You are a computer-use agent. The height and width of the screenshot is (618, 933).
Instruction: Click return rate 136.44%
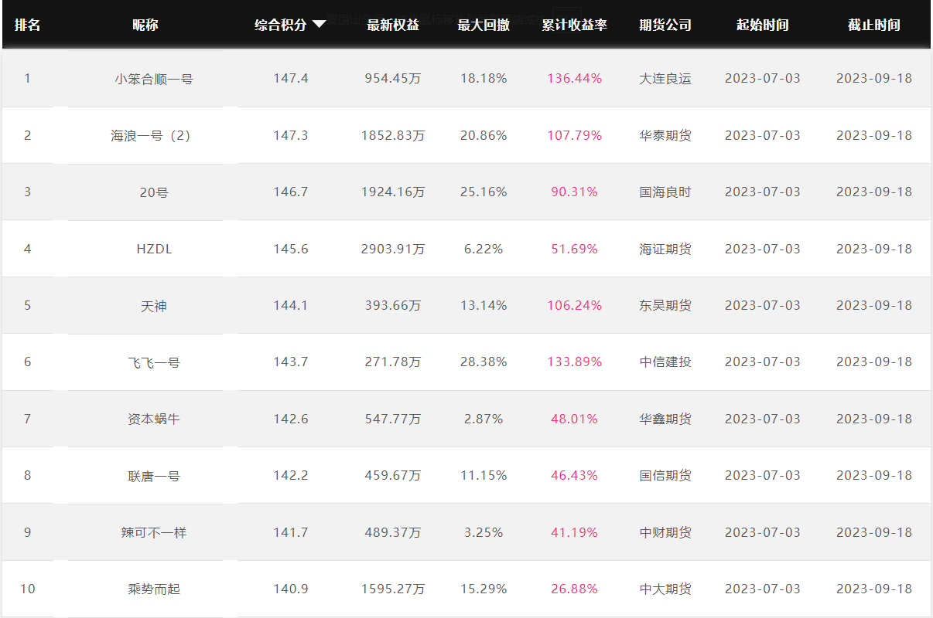pos(574,78)
